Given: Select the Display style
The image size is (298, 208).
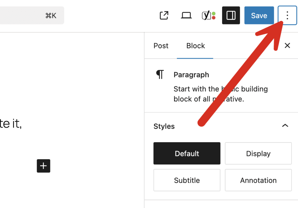Looking at the screenshot, I should point(258,153).
